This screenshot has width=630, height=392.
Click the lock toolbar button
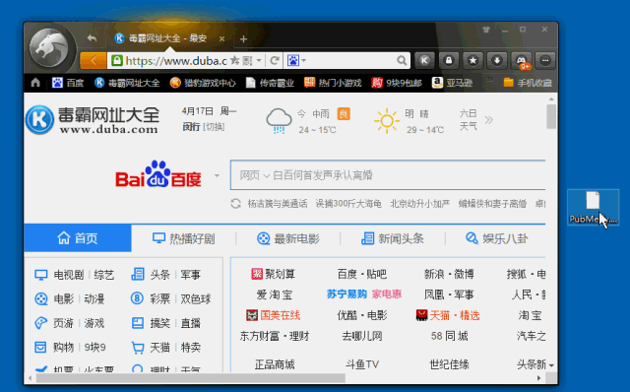click(x=449, y=61)
